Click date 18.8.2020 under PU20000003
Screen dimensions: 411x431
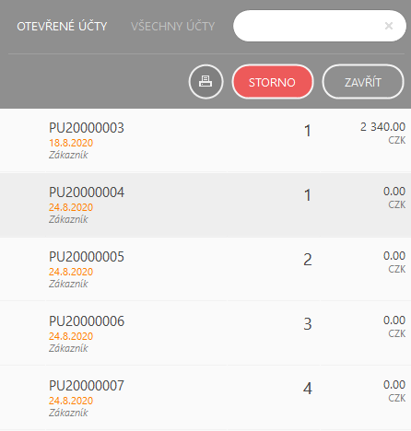(71, 143)
